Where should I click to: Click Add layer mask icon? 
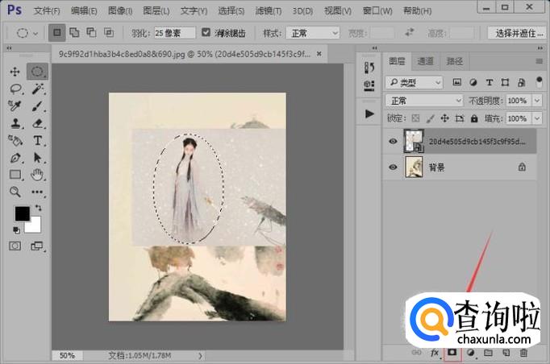tap(452, 353)
